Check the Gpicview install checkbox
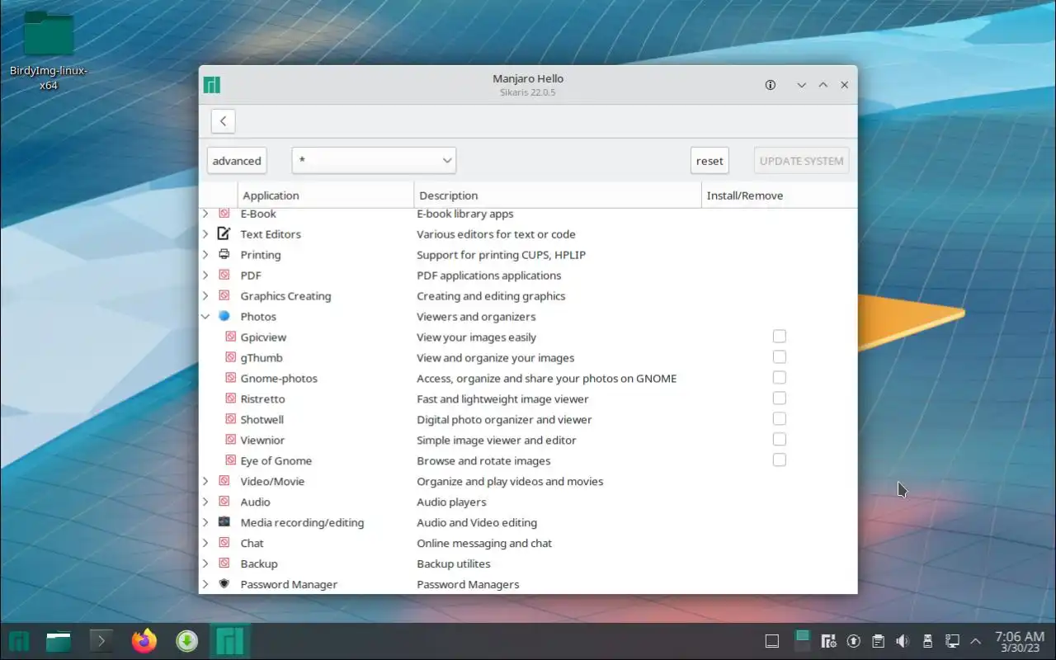The width and height of the screenshot is (1056, 660). click(780, 337)
